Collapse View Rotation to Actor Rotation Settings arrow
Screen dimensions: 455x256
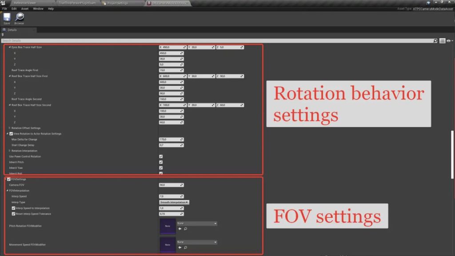[x=7, y=134]
